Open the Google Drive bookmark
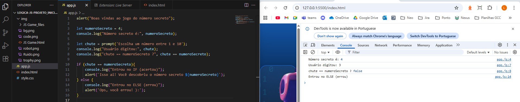The height and width of the screenshot is (102, 520). point(365,18)
